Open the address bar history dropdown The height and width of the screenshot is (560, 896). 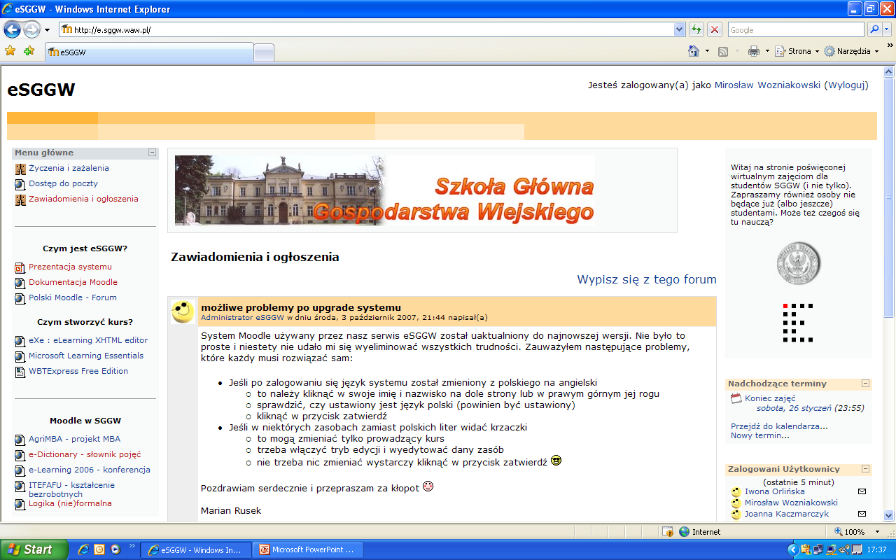click(679, 29)
